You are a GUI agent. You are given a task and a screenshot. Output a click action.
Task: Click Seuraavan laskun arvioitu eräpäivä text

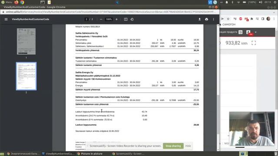click(97, 131)
